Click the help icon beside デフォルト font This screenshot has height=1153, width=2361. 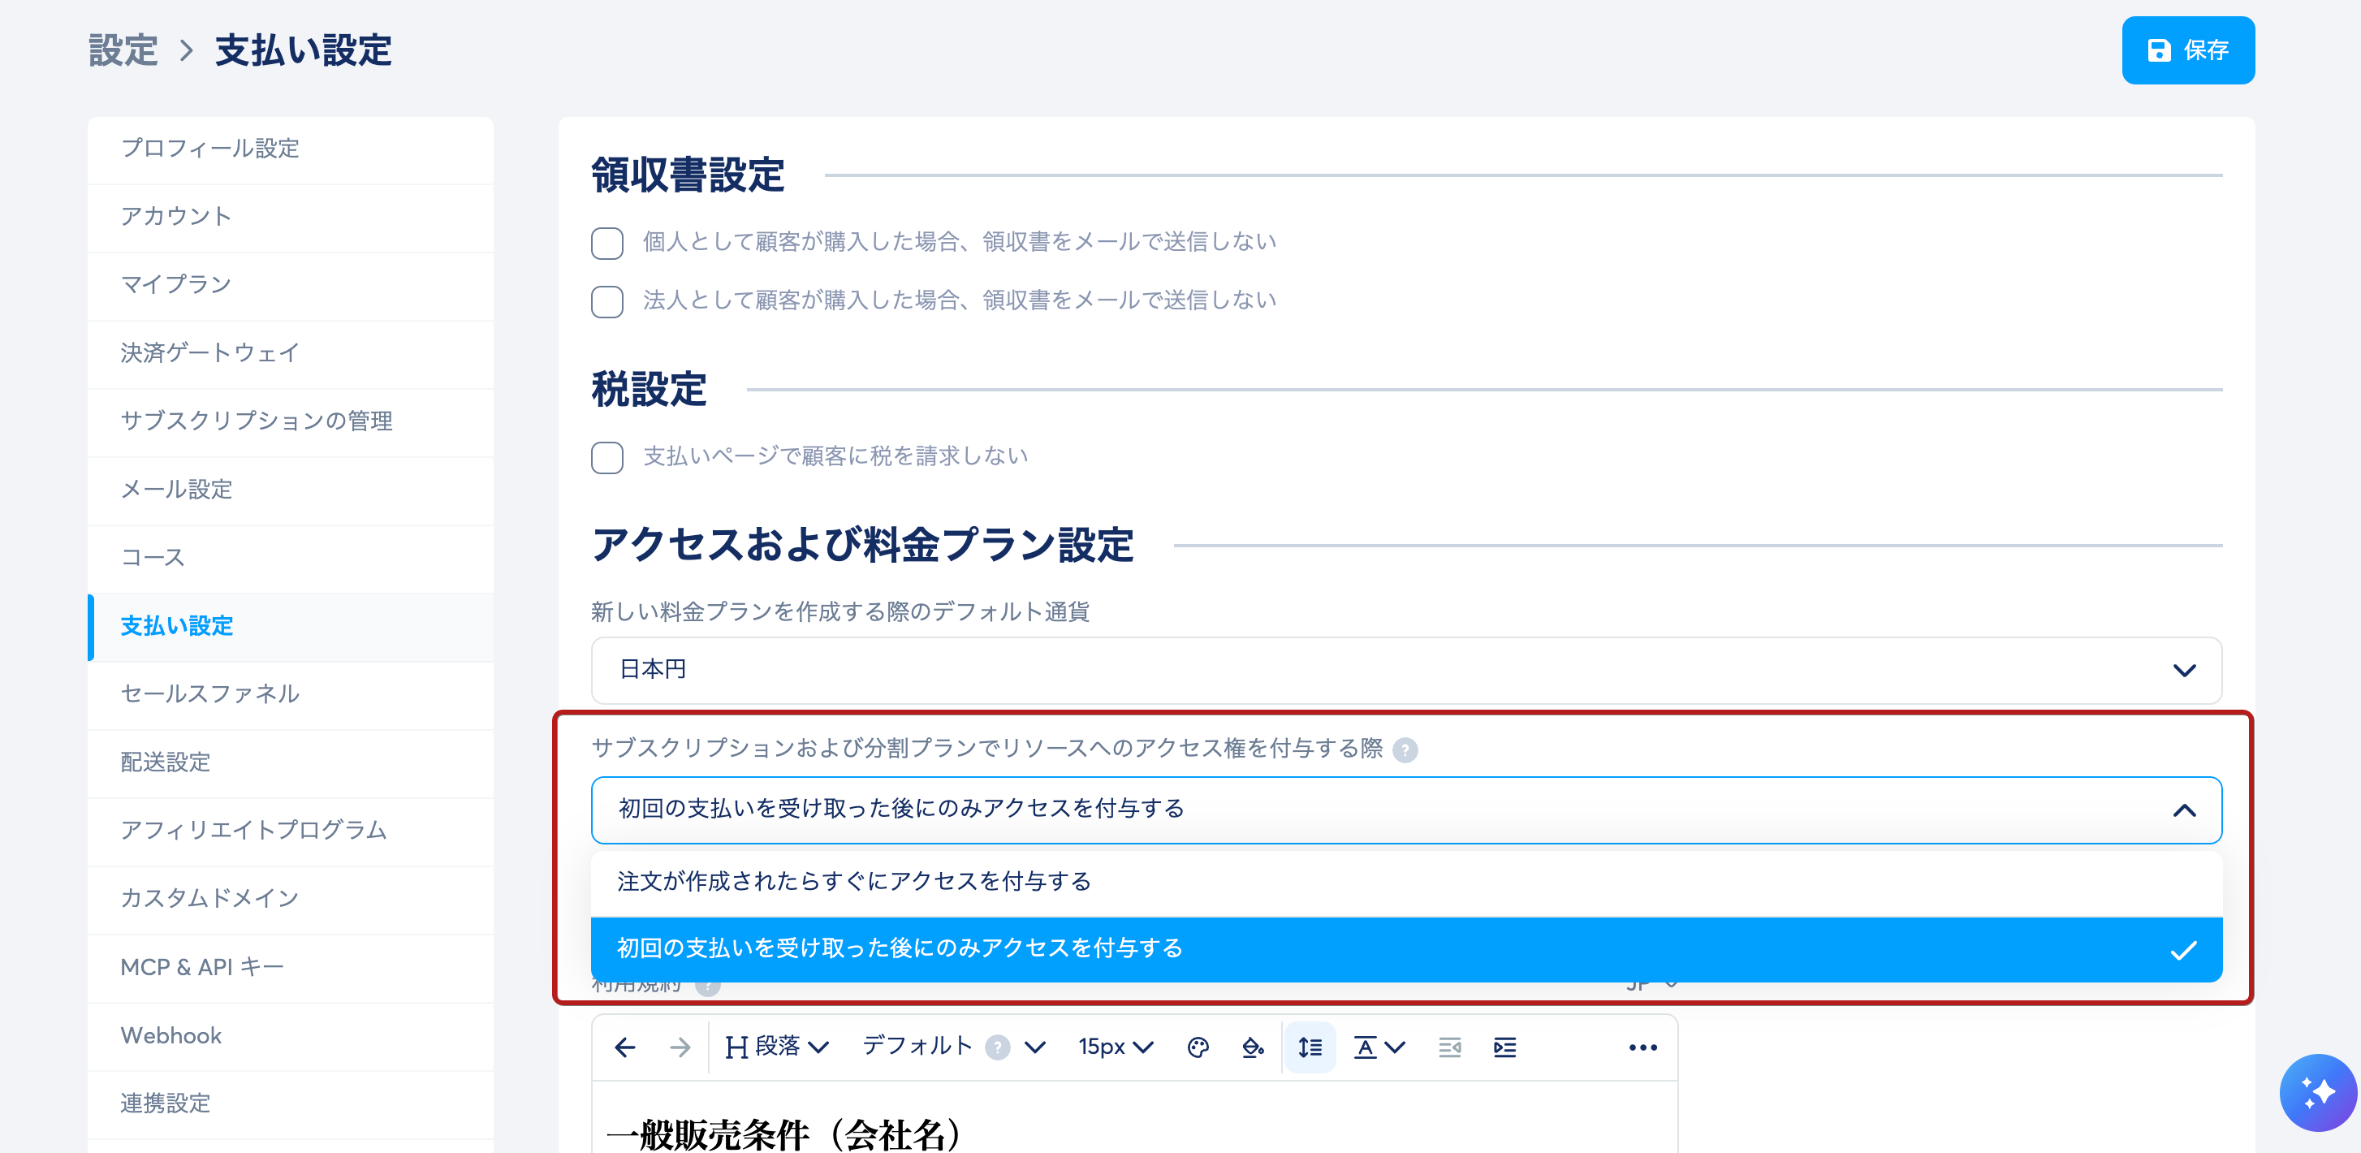[x=998, y=1047]
